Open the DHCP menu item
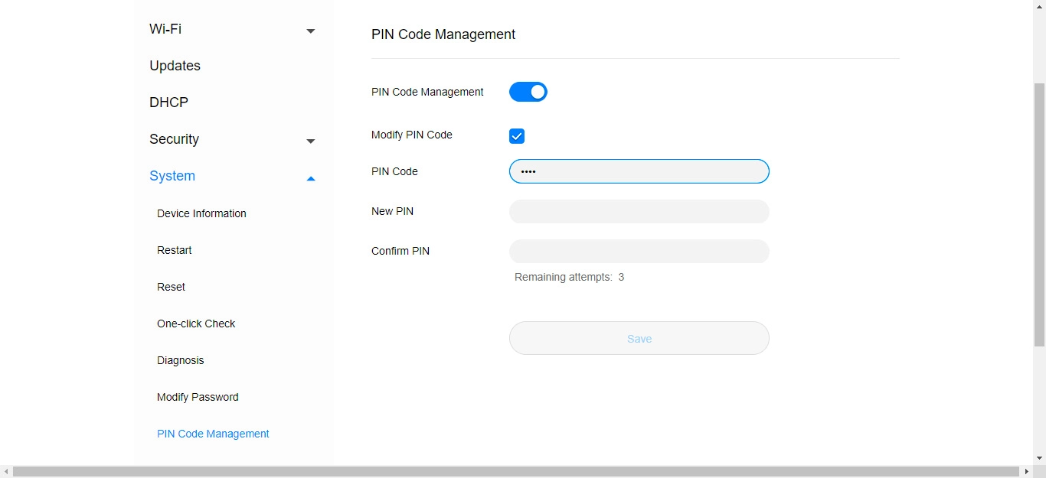This screenshot has height=478, width=1046. pos(168,102)
